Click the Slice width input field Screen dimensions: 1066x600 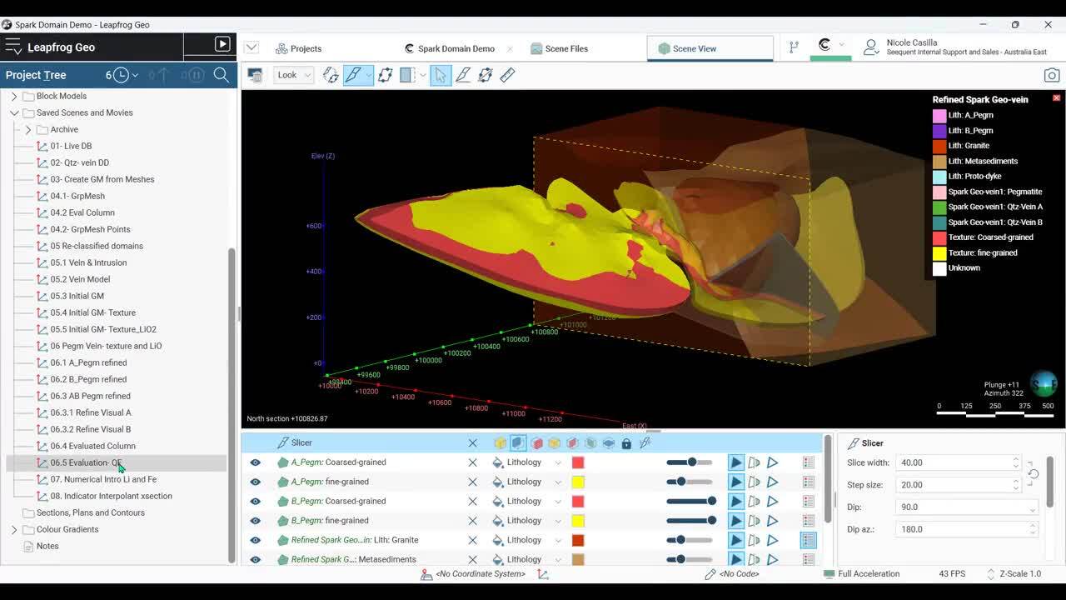point(959,462)
